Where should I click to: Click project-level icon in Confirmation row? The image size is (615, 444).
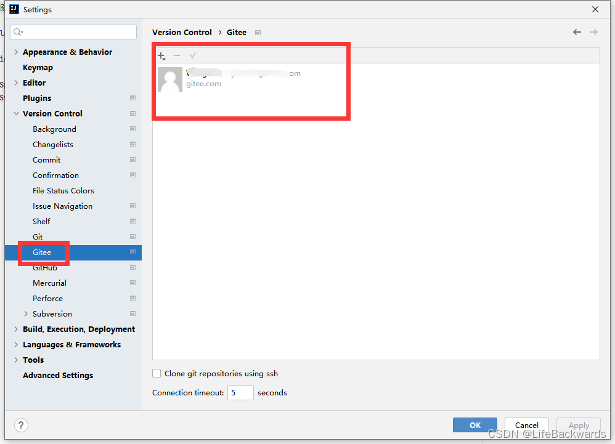pos(132,175)
